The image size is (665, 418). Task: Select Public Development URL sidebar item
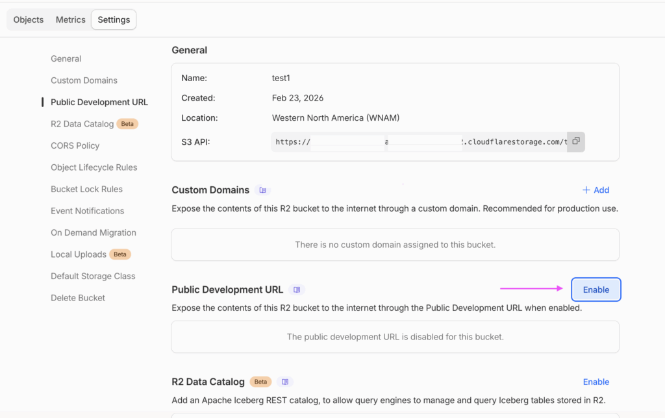[99, 102]
